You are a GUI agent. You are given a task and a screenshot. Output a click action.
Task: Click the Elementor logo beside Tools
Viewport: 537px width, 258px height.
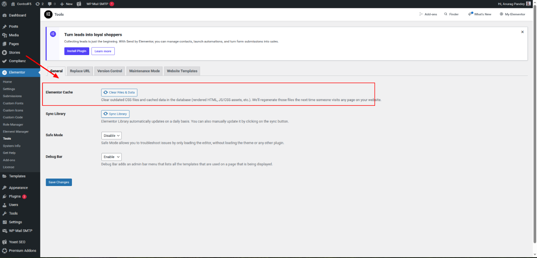[48, 14]
